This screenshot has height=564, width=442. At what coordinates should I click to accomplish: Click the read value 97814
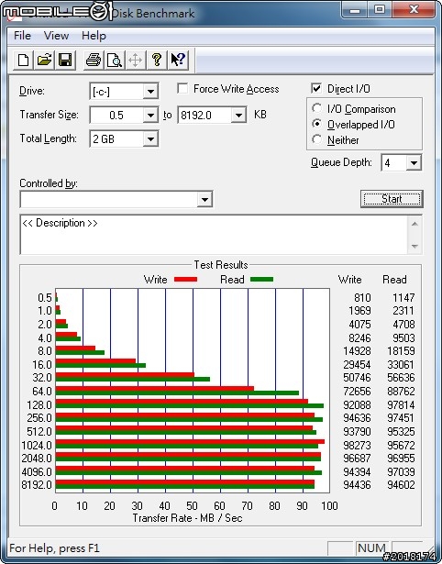click(x=401, y=404)
